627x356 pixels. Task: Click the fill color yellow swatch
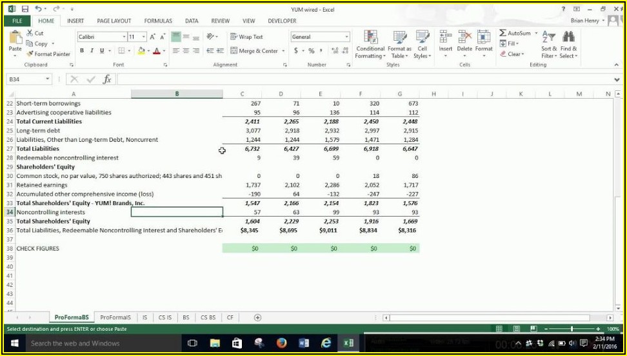[140, 51]
